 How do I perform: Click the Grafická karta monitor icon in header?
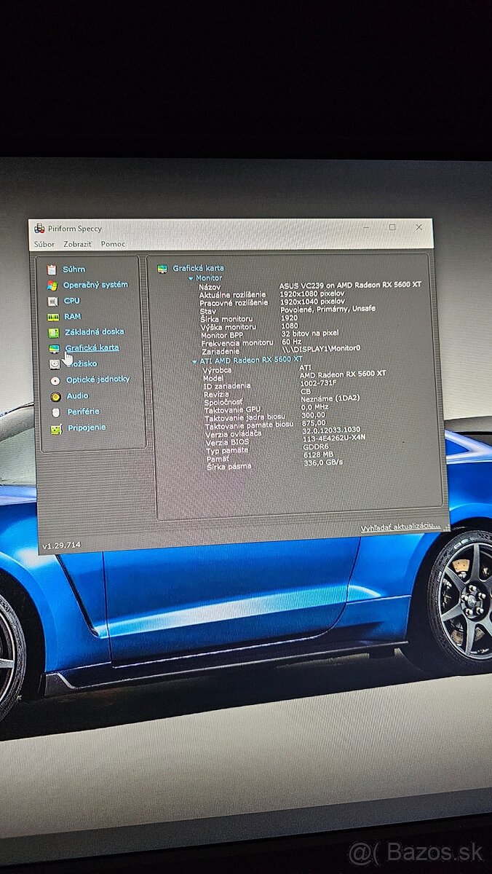click(162, 269)
